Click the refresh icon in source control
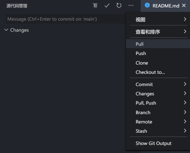The height and width of the screenshot is (153, 190). (119, 6)
